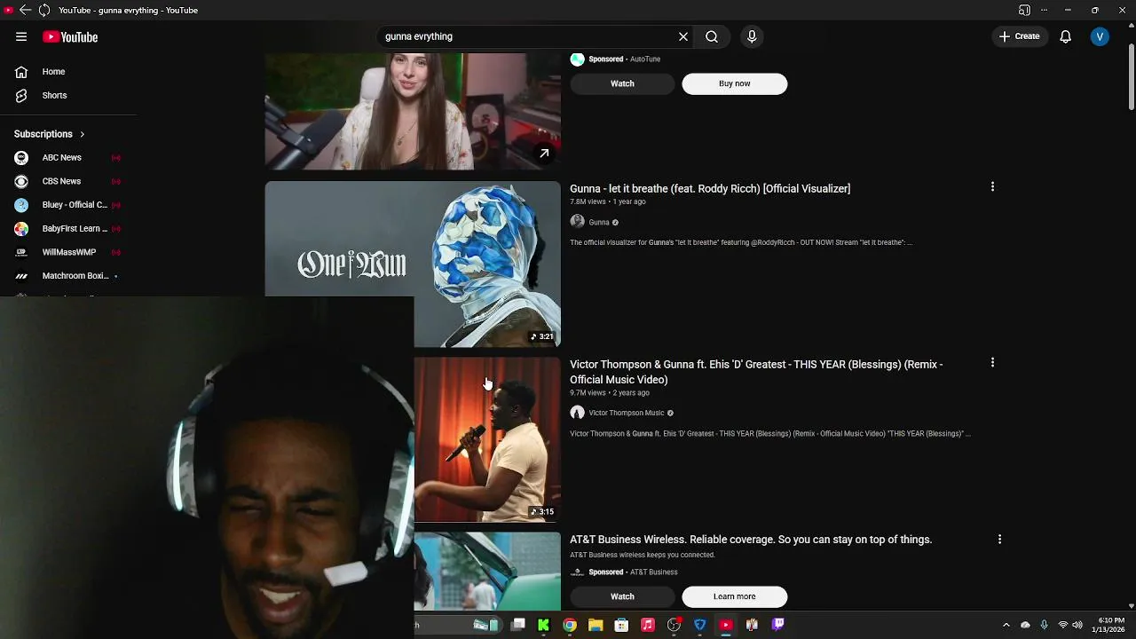Viewport: 1136px width, 639px height.
Task: Open the Gunna channel name link
Action: [599, 223]
